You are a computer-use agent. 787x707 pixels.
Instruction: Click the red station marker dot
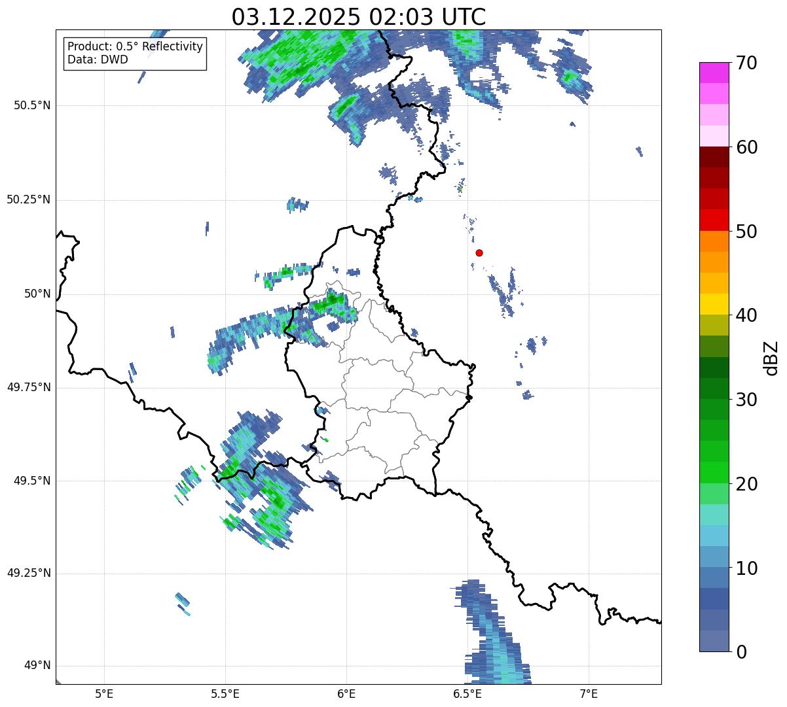coord(479,252)
